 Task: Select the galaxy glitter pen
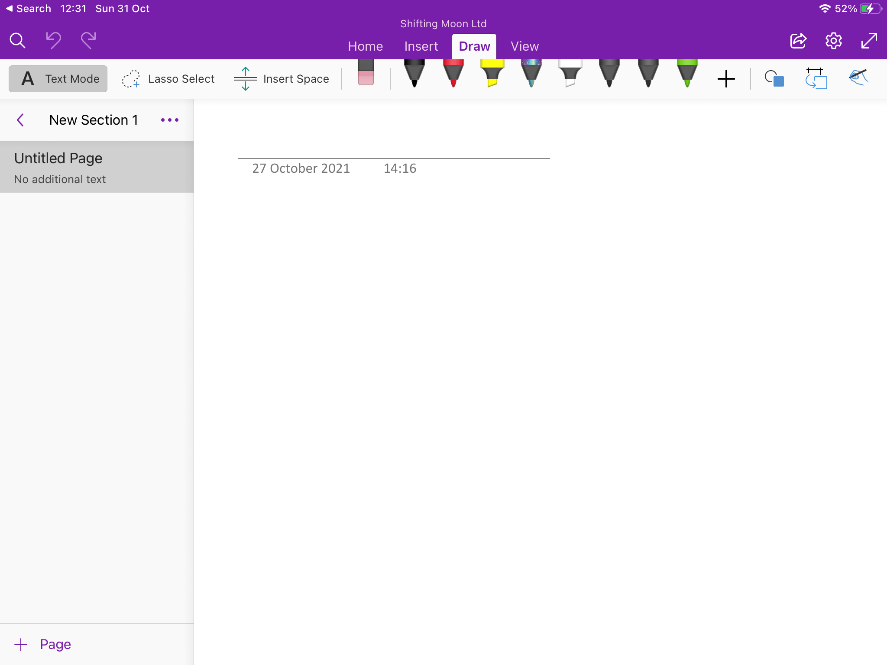531,74
